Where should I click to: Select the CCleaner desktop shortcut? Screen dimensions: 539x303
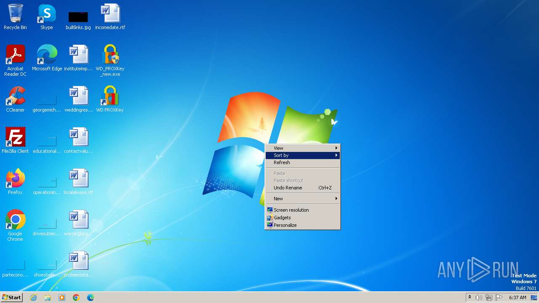click(15, 99)
